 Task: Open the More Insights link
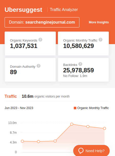[99, 22]
